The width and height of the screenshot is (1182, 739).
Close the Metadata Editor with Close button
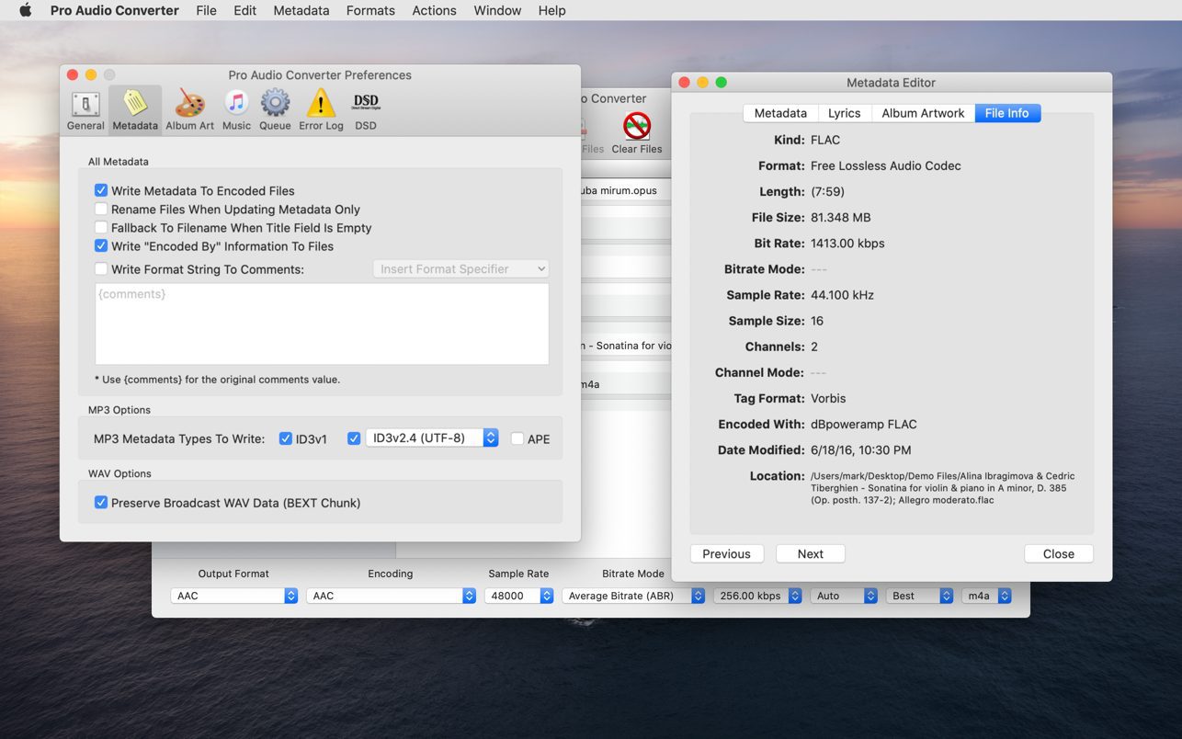coord(1058,554)
